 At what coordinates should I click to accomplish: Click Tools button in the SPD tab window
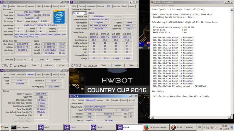[x=103, y=65]
